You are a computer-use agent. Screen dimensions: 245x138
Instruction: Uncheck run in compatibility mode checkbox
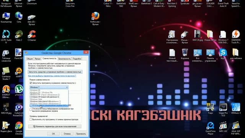(31, 83)
